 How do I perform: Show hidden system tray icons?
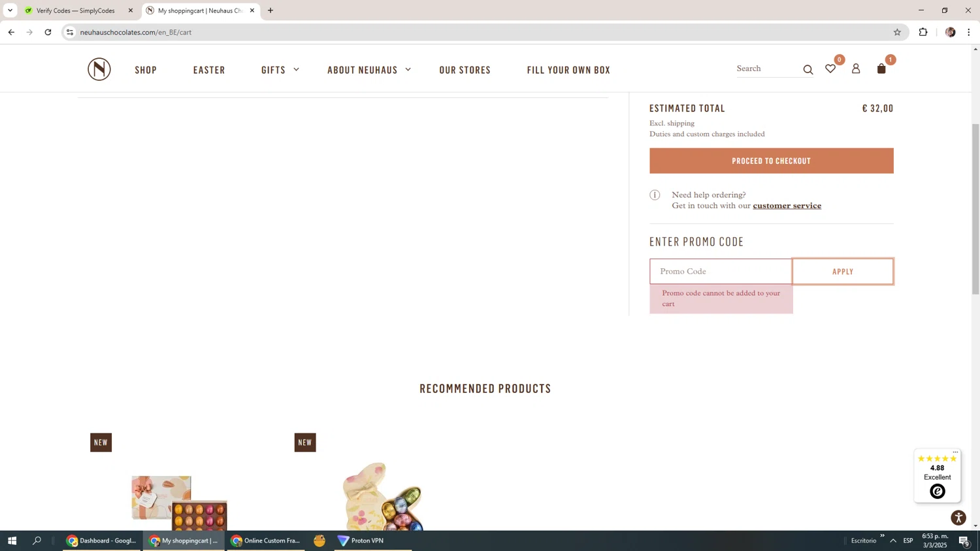(x=893, y=541)
